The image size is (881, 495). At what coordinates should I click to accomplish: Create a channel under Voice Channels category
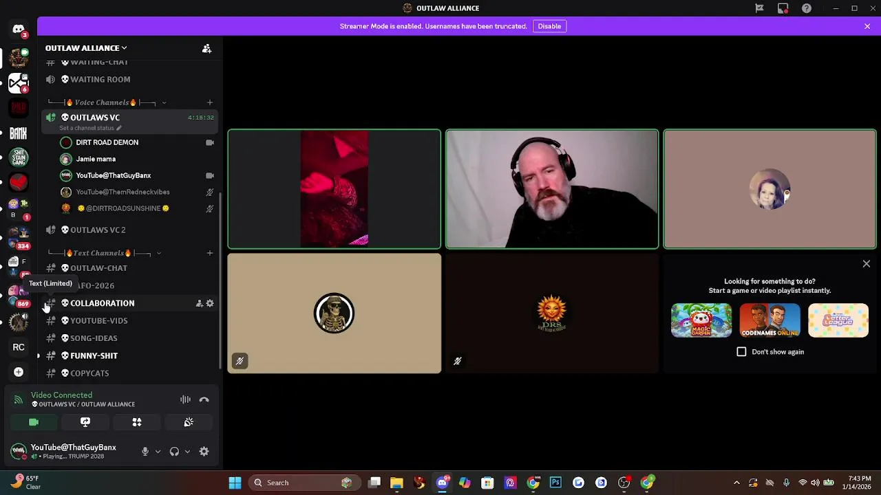pos(210,102)
